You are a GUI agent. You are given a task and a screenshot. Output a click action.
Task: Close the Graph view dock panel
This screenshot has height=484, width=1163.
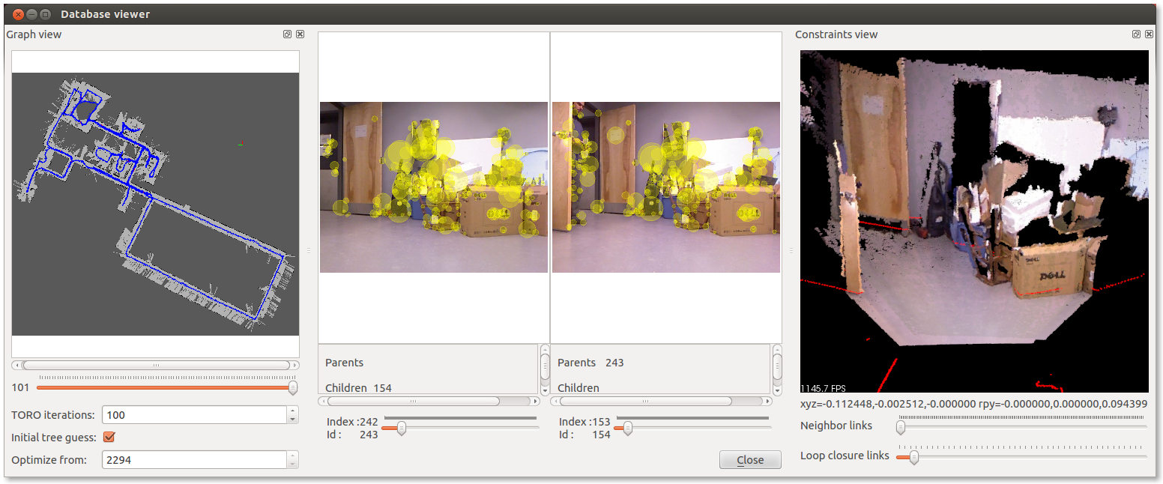[300, 34]
